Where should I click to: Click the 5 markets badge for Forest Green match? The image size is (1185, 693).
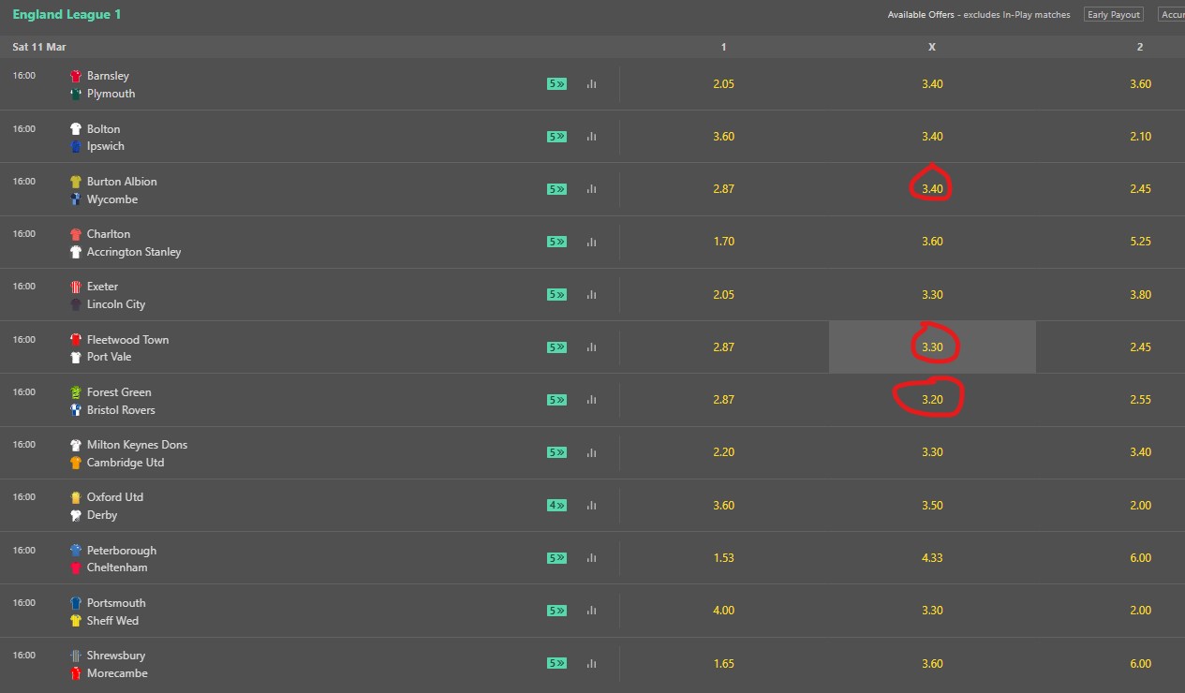point(556,400)
